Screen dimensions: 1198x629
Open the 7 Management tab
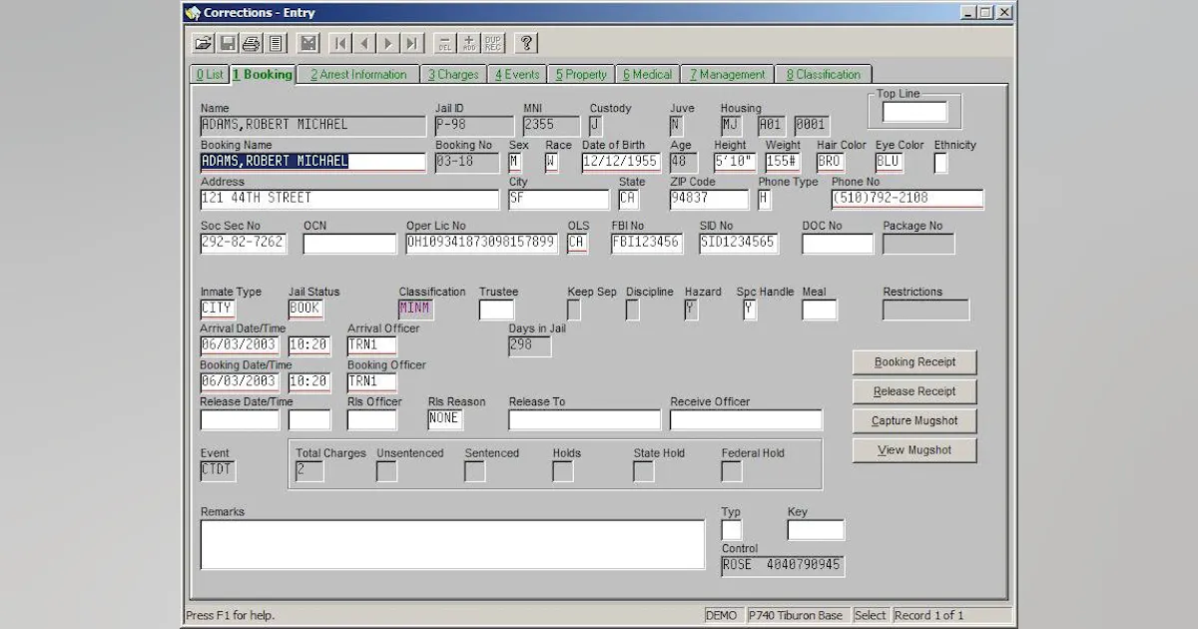pyautogui.click(x=727, y=75)
